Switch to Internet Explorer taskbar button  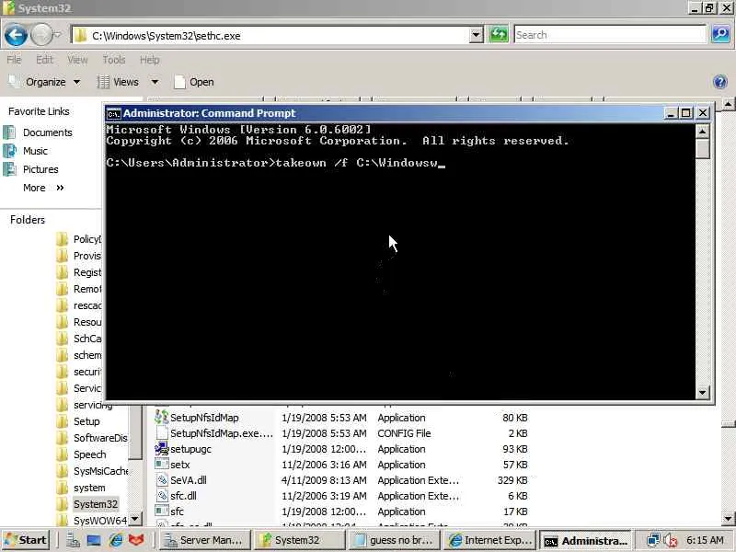coord(489,540)
